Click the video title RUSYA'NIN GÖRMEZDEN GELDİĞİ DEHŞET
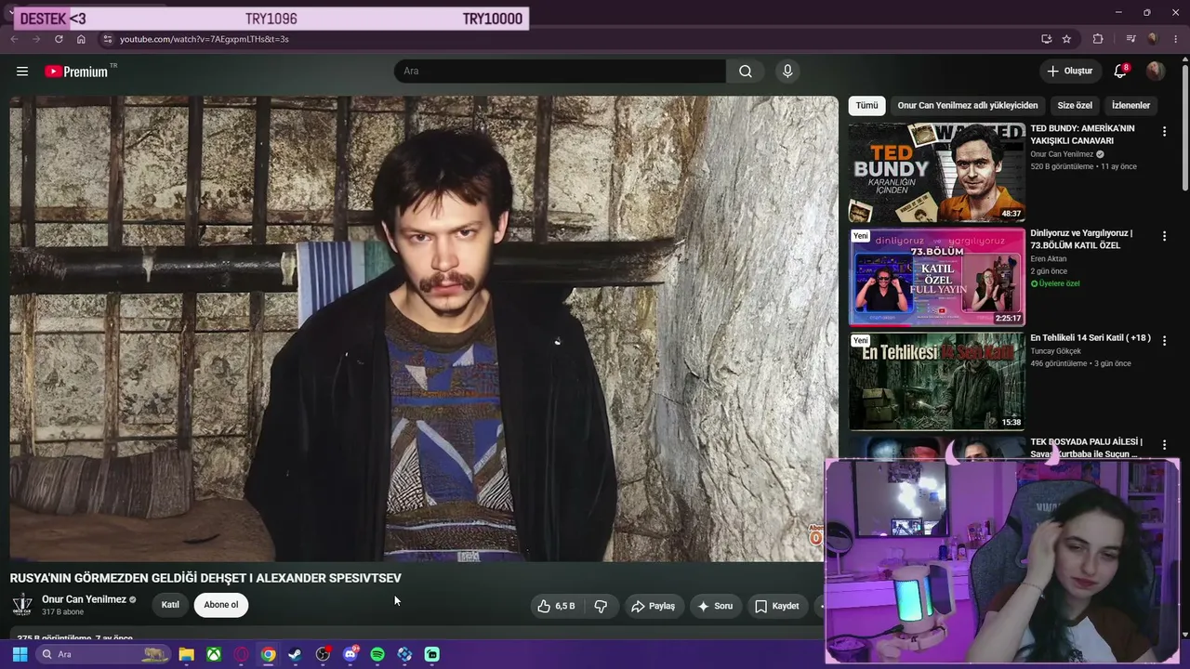 pyautogui.click(x=205, y=578)
